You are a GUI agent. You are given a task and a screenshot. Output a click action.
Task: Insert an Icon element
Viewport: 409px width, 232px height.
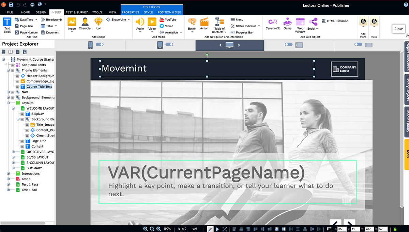98,25
